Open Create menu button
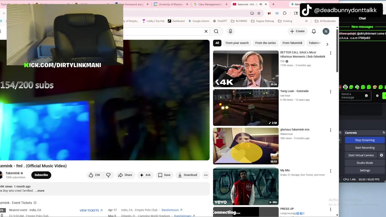Image resolution: width=386 pixels, height=217 pixels. tap(297, 31)
